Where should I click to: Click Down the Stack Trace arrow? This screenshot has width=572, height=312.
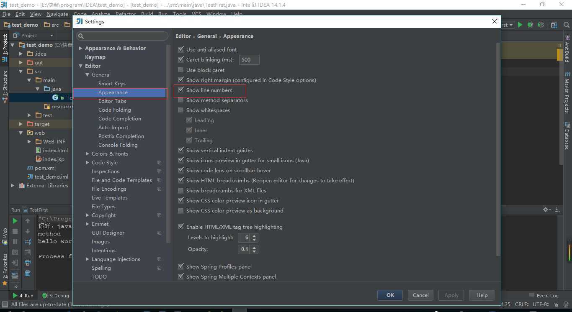click(x=28, y=231)
